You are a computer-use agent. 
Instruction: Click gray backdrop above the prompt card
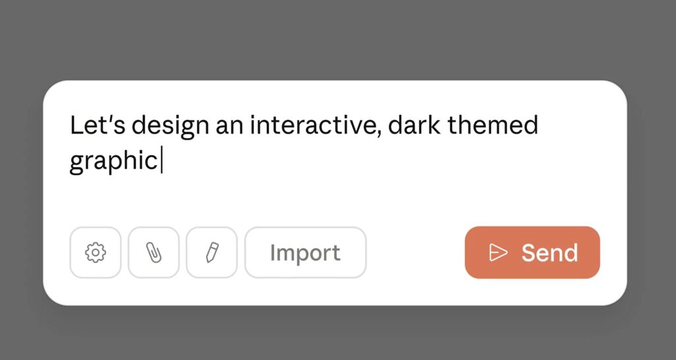338,40
